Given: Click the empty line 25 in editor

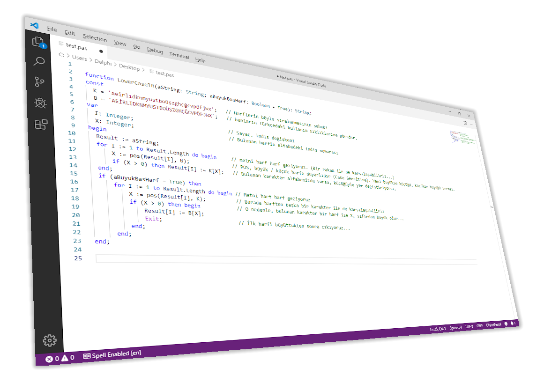Looking at the screenshot, I should point(286,259).
